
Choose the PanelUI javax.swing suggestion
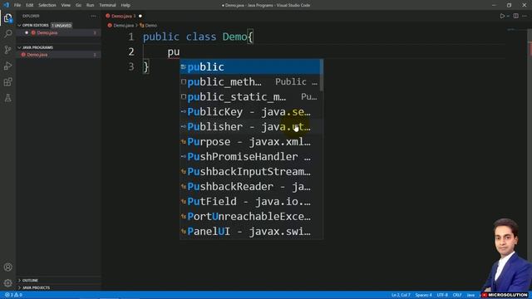coord(251,231)
